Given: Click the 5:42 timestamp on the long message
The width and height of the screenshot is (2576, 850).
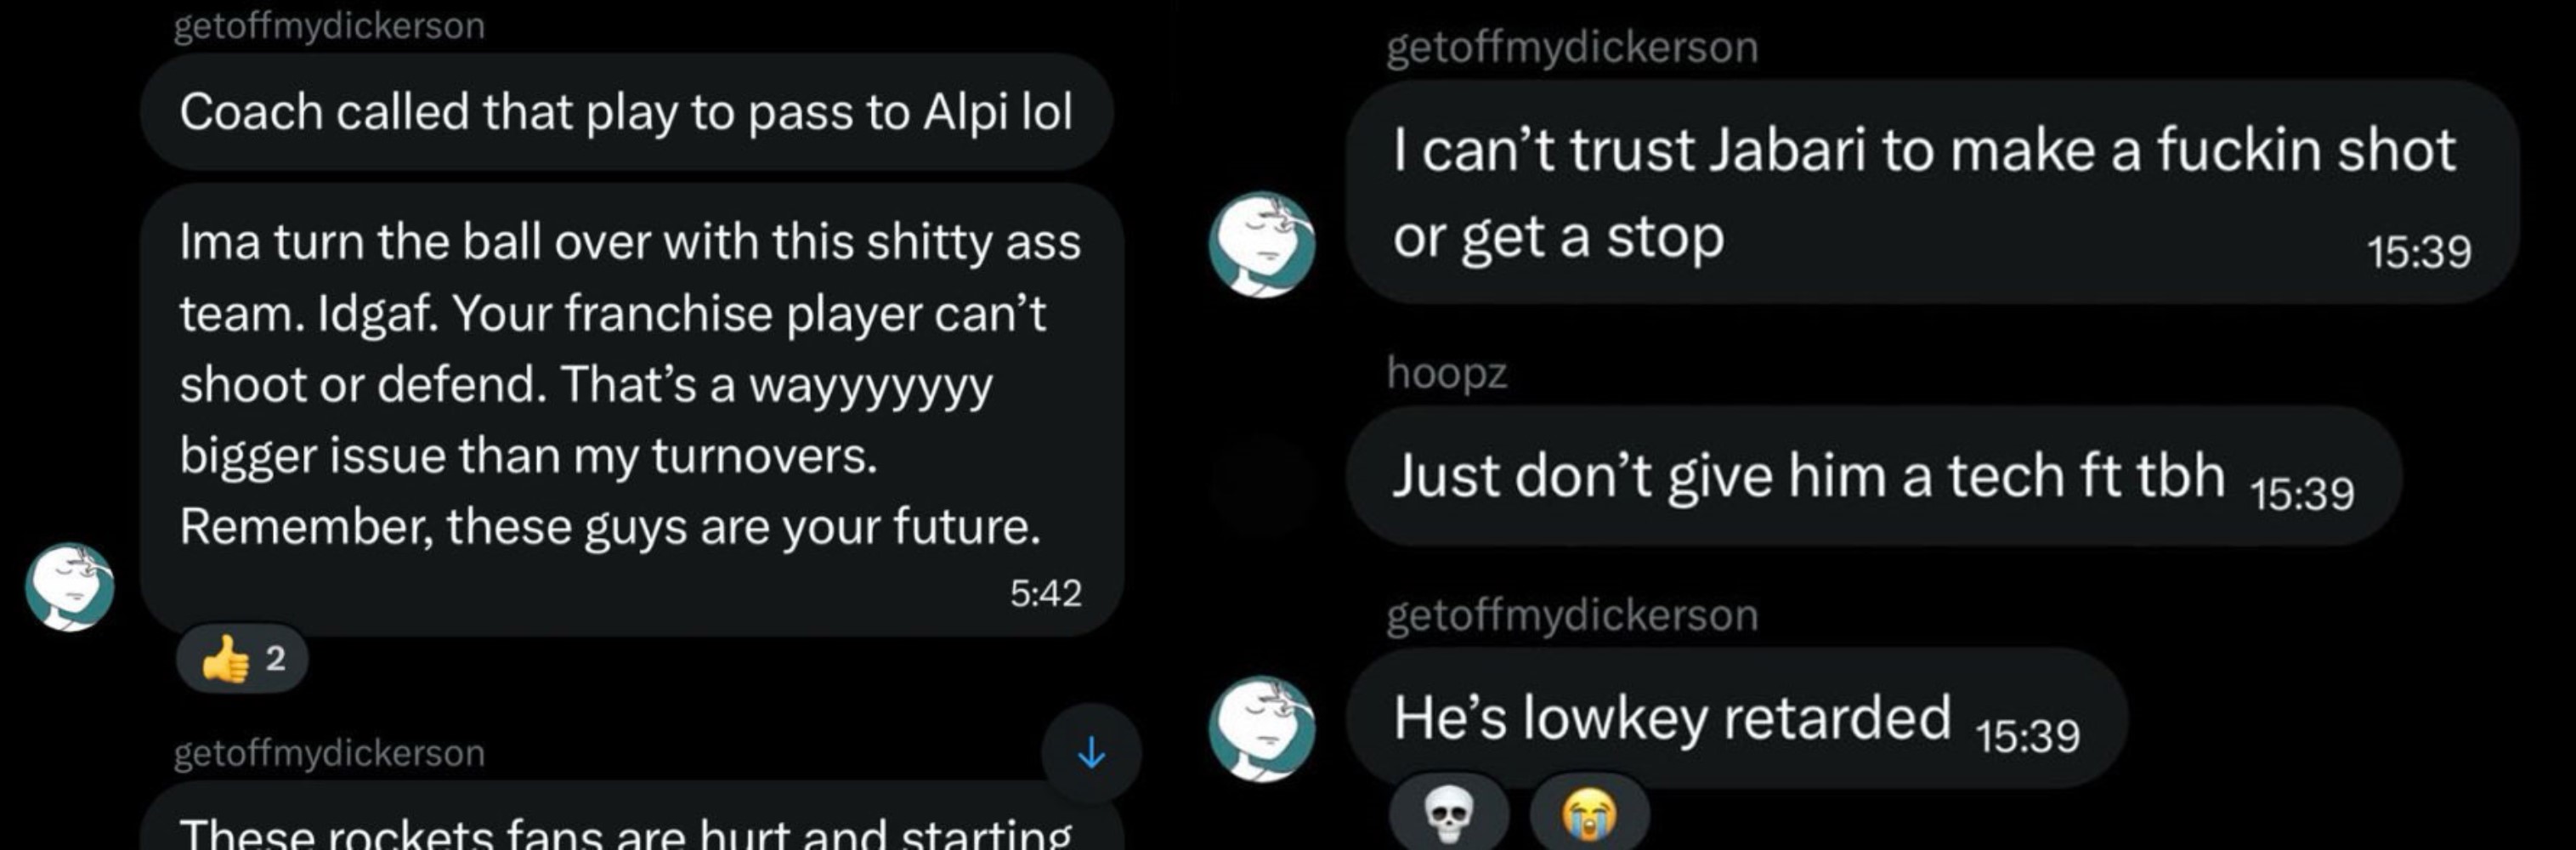Looking at the screenshot, I should [1045, 594].
